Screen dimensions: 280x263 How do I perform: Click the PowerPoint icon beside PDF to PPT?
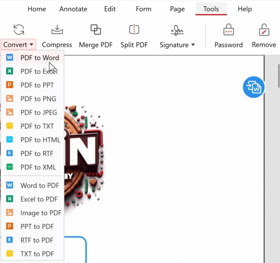tap(10, 85)
